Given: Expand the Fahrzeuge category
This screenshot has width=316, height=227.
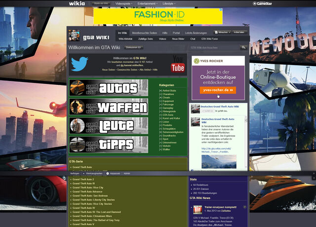Looking at the screenshot, I should [x=160, y=105].
